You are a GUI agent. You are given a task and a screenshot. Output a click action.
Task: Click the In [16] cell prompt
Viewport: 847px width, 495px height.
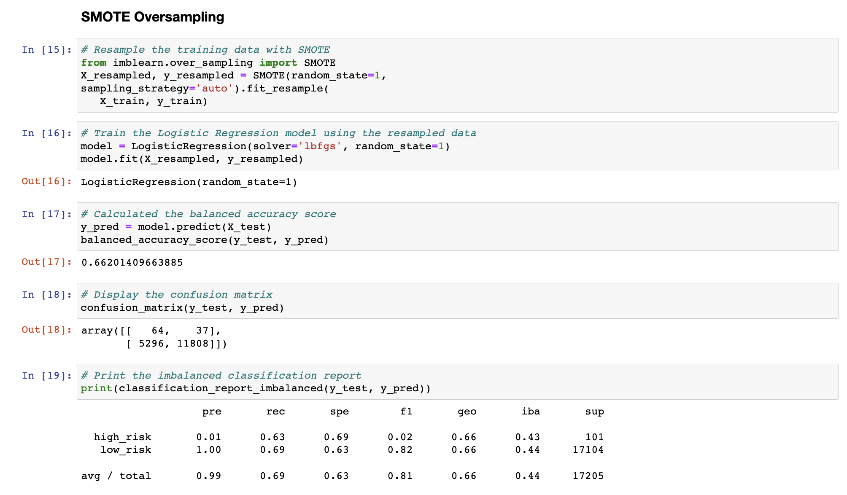(46, 133)
